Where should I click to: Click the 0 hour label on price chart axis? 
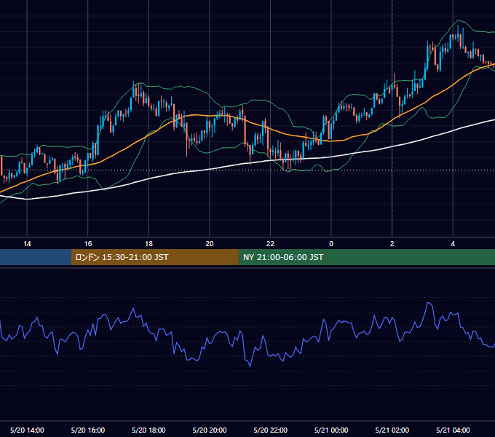pyautogui.click(x=331, y=244)
